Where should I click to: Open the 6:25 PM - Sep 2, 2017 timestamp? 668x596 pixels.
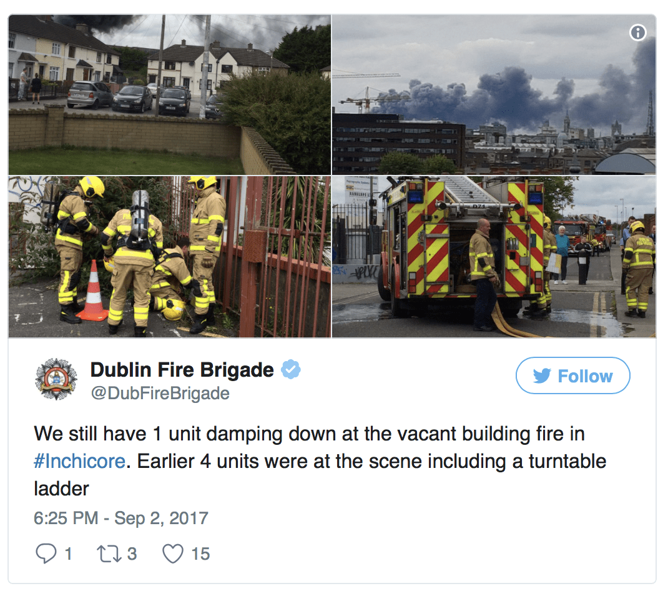pos(121,518)
